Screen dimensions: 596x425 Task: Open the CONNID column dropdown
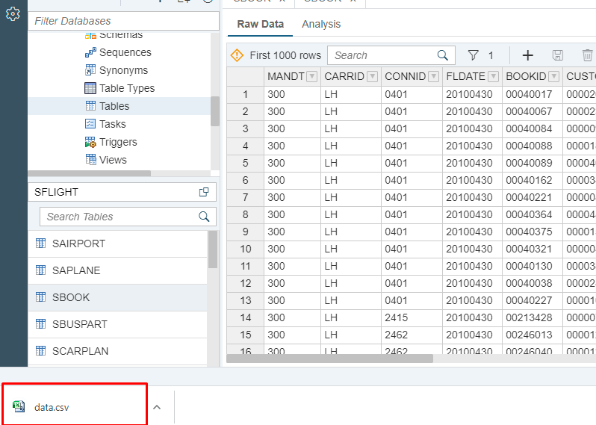coord(434,77)
